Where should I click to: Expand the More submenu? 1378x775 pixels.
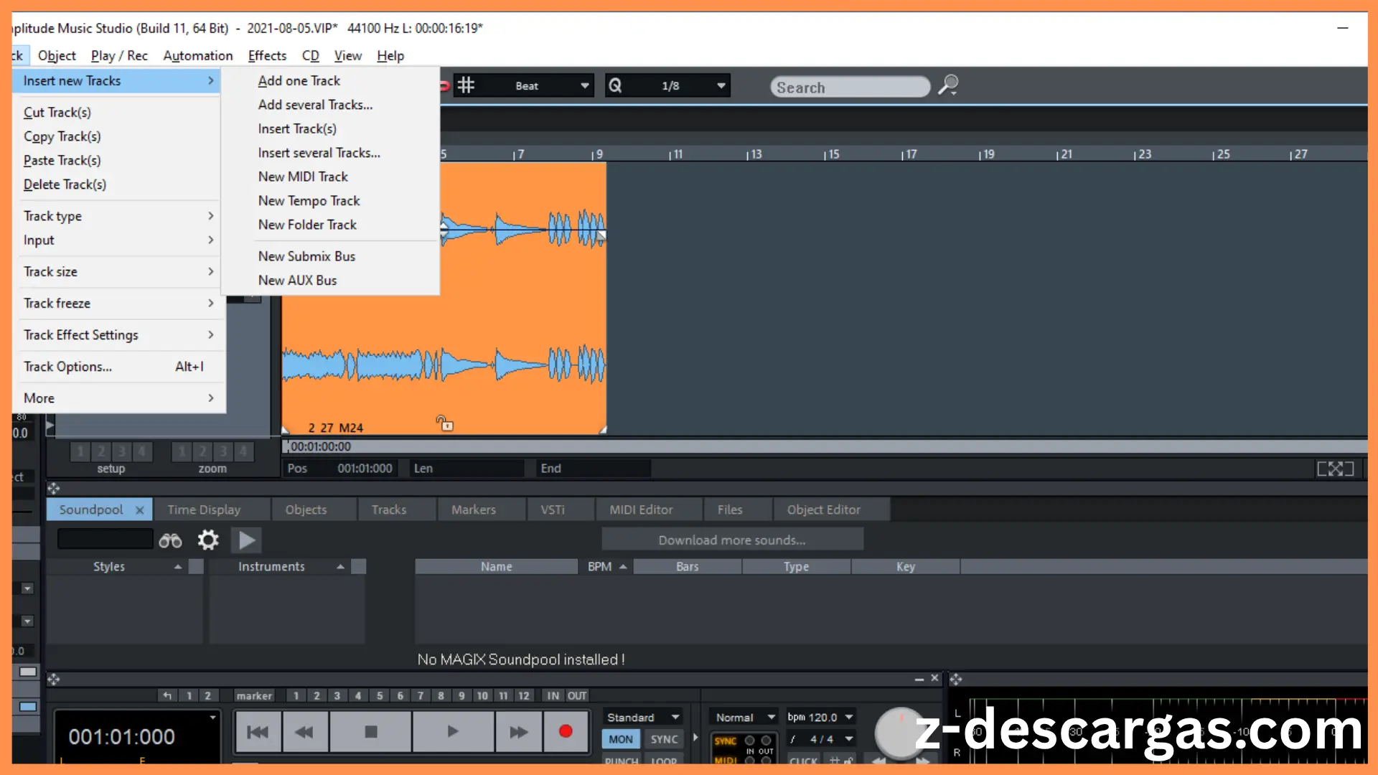[x=119, y=398]
